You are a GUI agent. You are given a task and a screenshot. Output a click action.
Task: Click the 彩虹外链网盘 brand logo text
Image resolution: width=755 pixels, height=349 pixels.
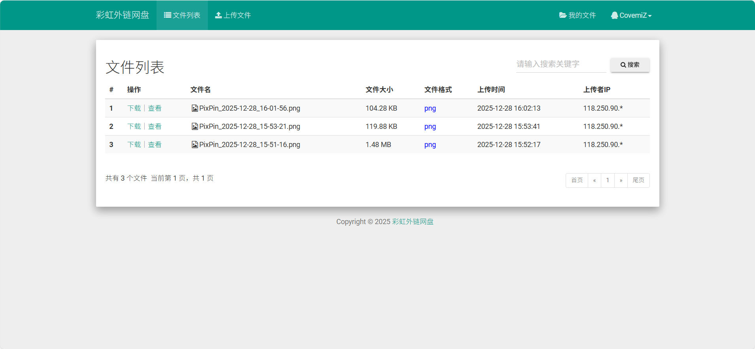click(123, 15)
